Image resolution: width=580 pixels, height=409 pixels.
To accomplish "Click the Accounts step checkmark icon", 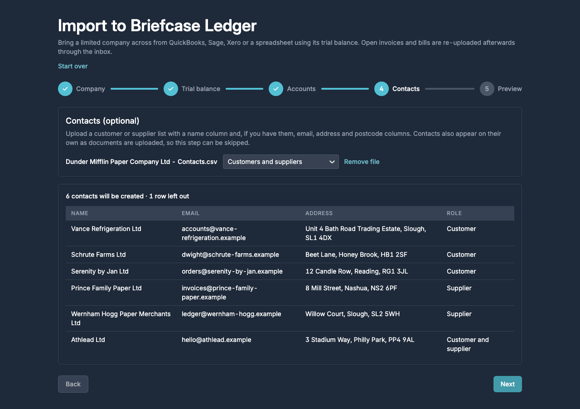I will coord(276,89).
